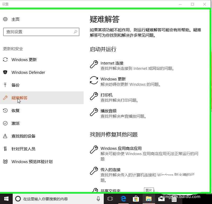Open the Windows Start menu
Image resolution: width=212 pixels, height=204 pixels.
click(x=6, y=199)
